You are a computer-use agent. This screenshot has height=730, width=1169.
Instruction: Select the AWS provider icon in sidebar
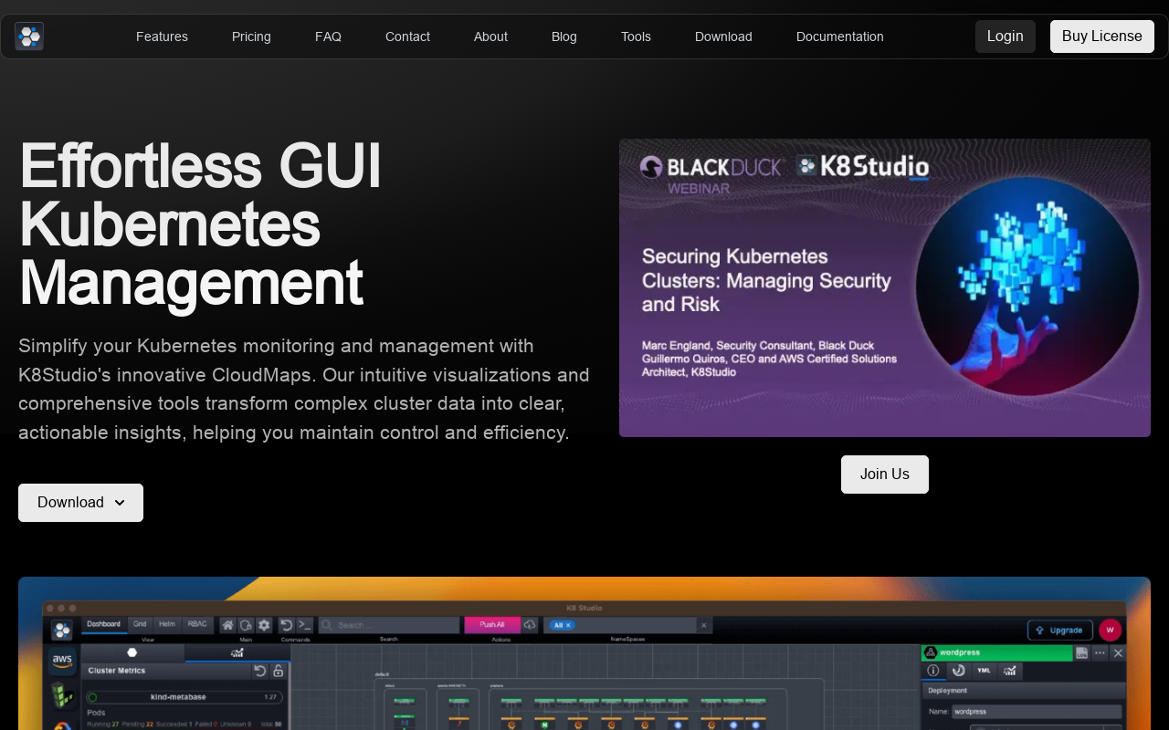pyautogui.click(x=62, y=662)
